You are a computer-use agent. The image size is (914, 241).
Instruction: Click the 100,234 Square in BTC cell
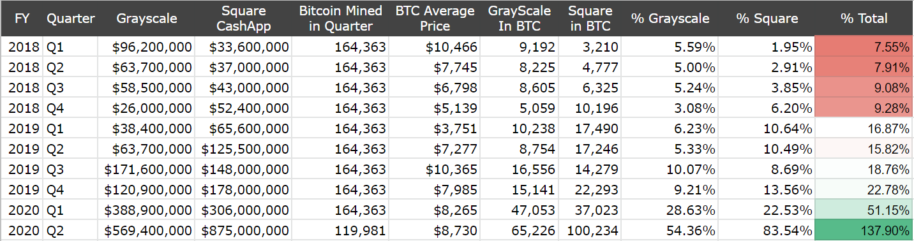[x=590, y=231]
